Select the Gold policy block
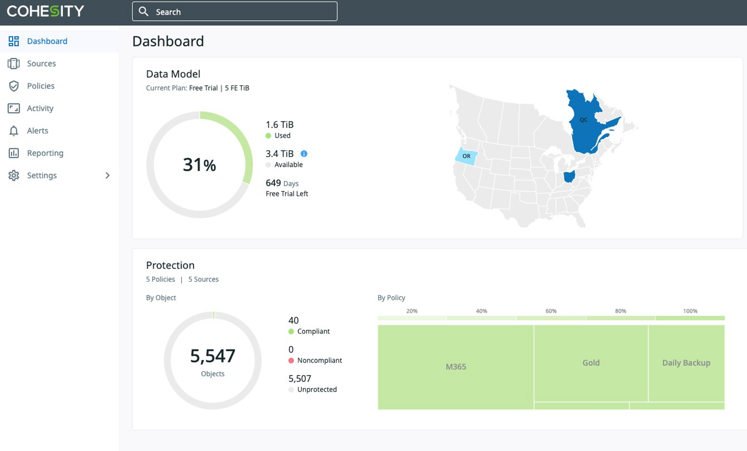The image size is (747, 451). click(591, 363)
